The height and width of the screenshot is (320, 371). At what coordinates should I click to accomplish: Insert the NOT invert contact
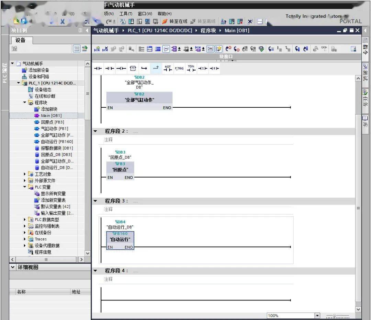click(x=168, y=69)
